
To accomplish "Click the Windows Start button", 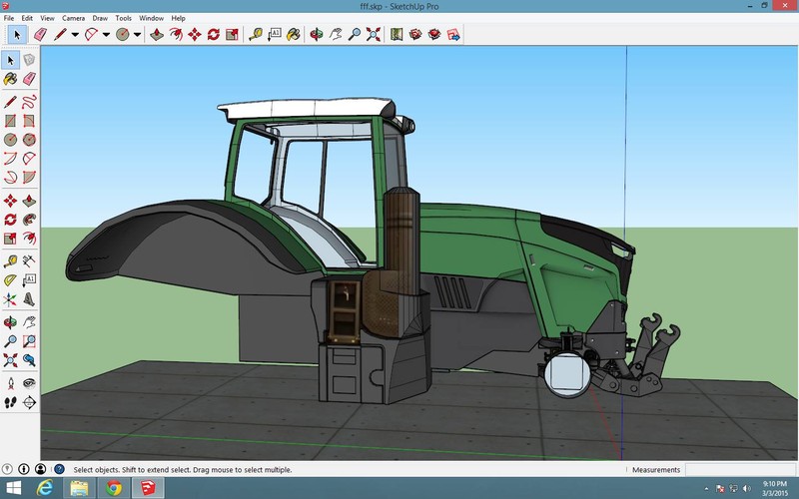I will tap(12, 487).
